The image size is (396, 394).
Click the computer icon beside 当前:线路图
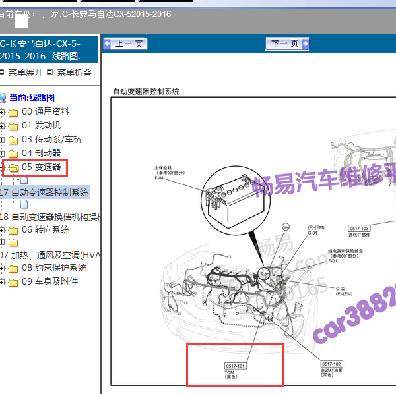(3, 98)
